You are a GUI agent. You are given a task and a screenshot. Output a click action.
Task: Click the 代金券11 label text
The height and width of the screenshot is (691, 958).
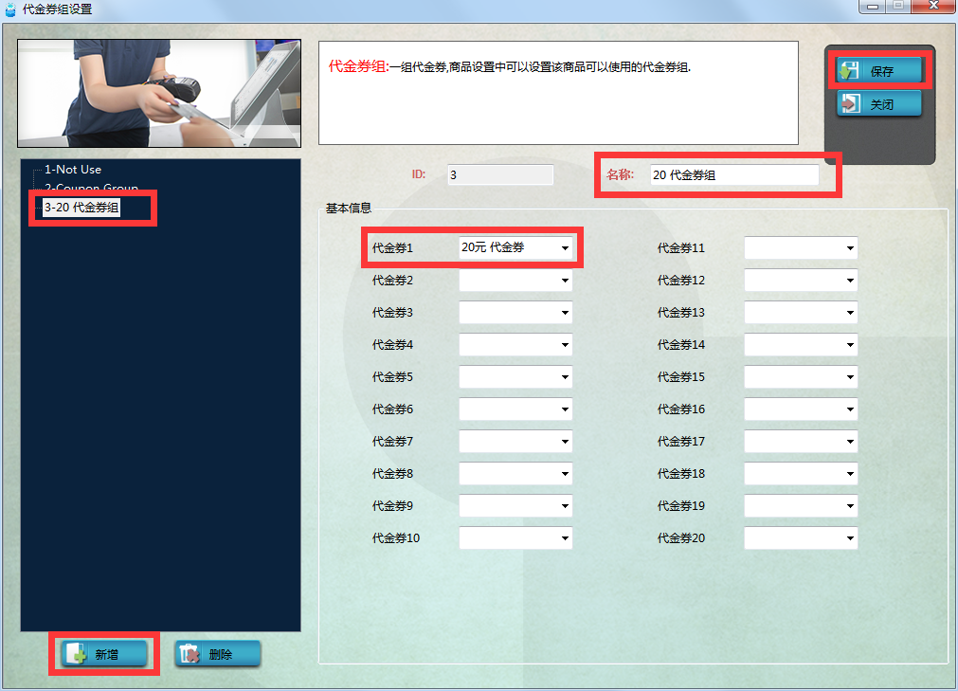680,248
